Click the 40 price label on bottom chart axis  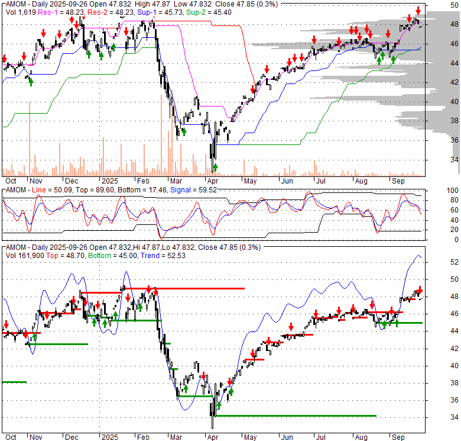point(454,366)
